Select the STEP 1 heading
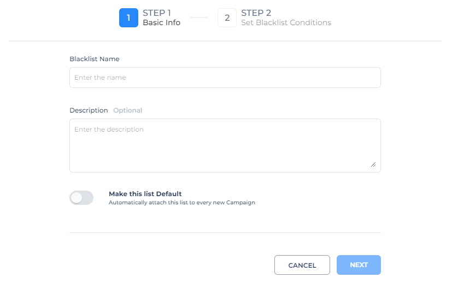The height and width of the screenshot is (289, 452). (157, 13)
